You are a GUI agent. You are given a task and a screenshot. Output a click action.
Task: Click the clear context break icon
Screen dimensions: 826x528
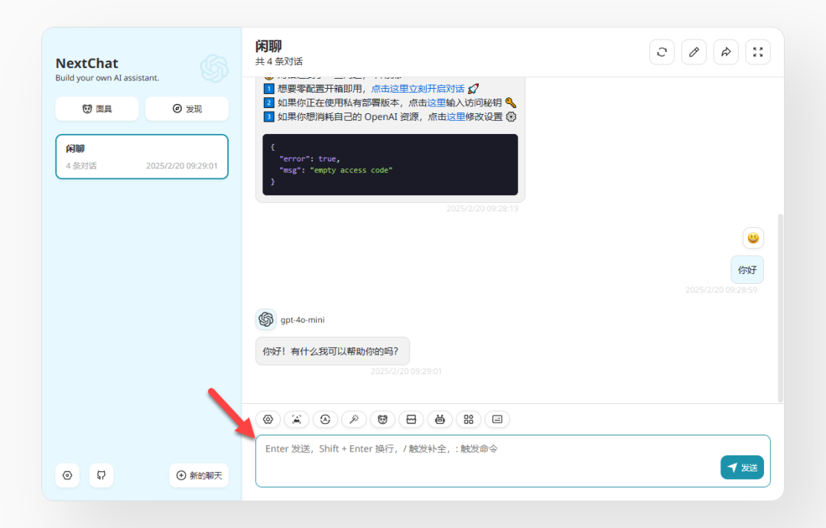click(411, 419)
